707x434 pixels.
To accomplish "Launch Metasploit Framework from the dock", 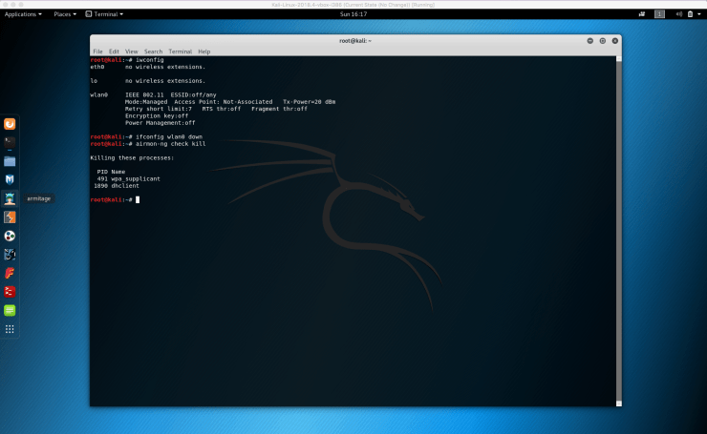I will point(10,179).
